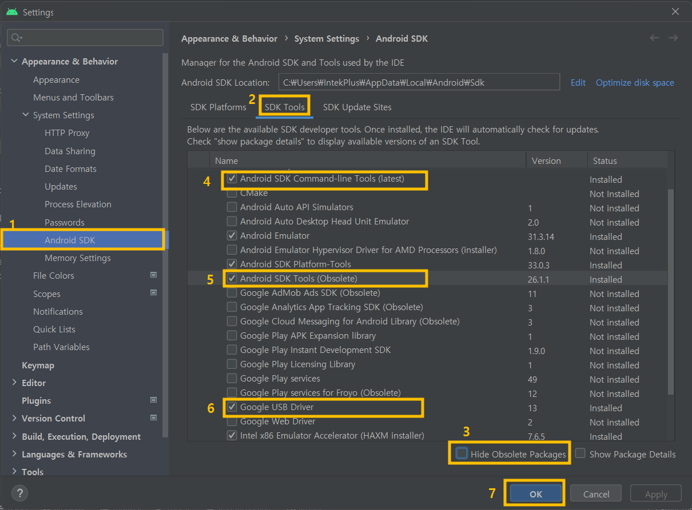Toggle the Google USB Driver checkbox
The image size is (692, 510).
pos(232,407)
